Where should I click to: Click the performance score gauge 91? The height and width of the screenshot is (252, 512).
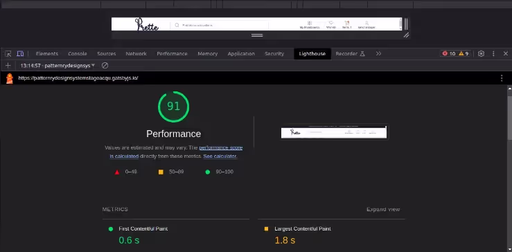(x=173, y=107)
